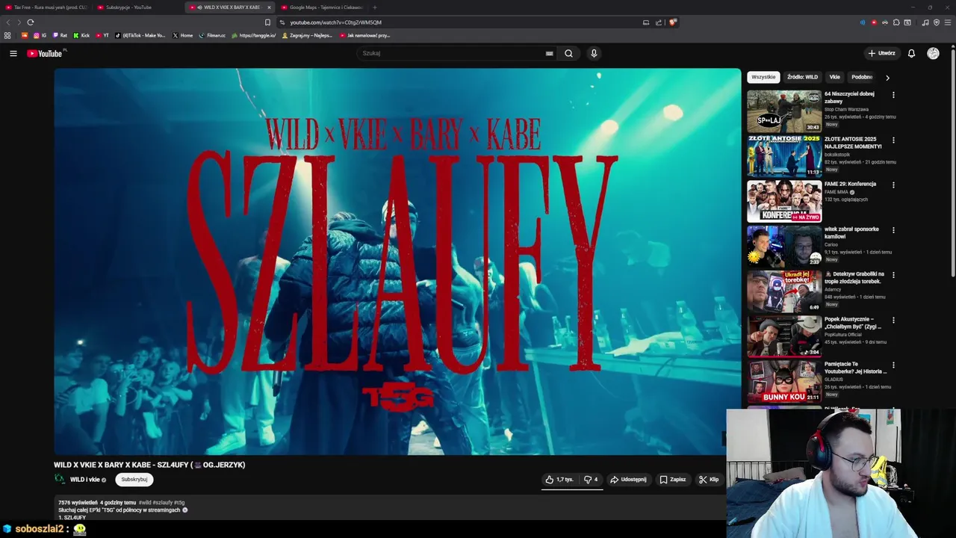Show more filter chips with right arrow
The image size is (956, 538).
click(887, 77)
